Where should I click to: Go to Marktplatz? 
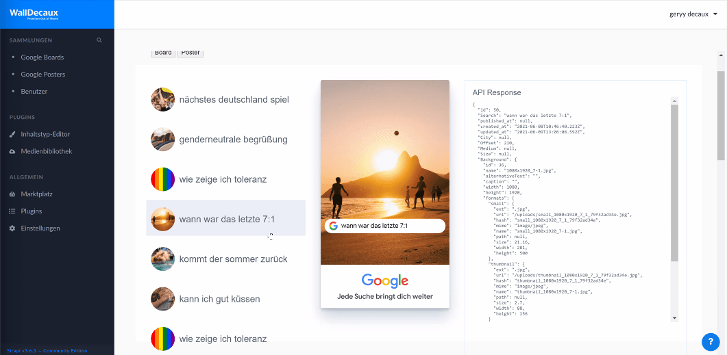(36, 194)
